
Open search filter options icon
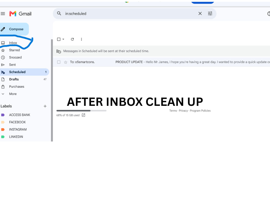[x=210, y=14]
